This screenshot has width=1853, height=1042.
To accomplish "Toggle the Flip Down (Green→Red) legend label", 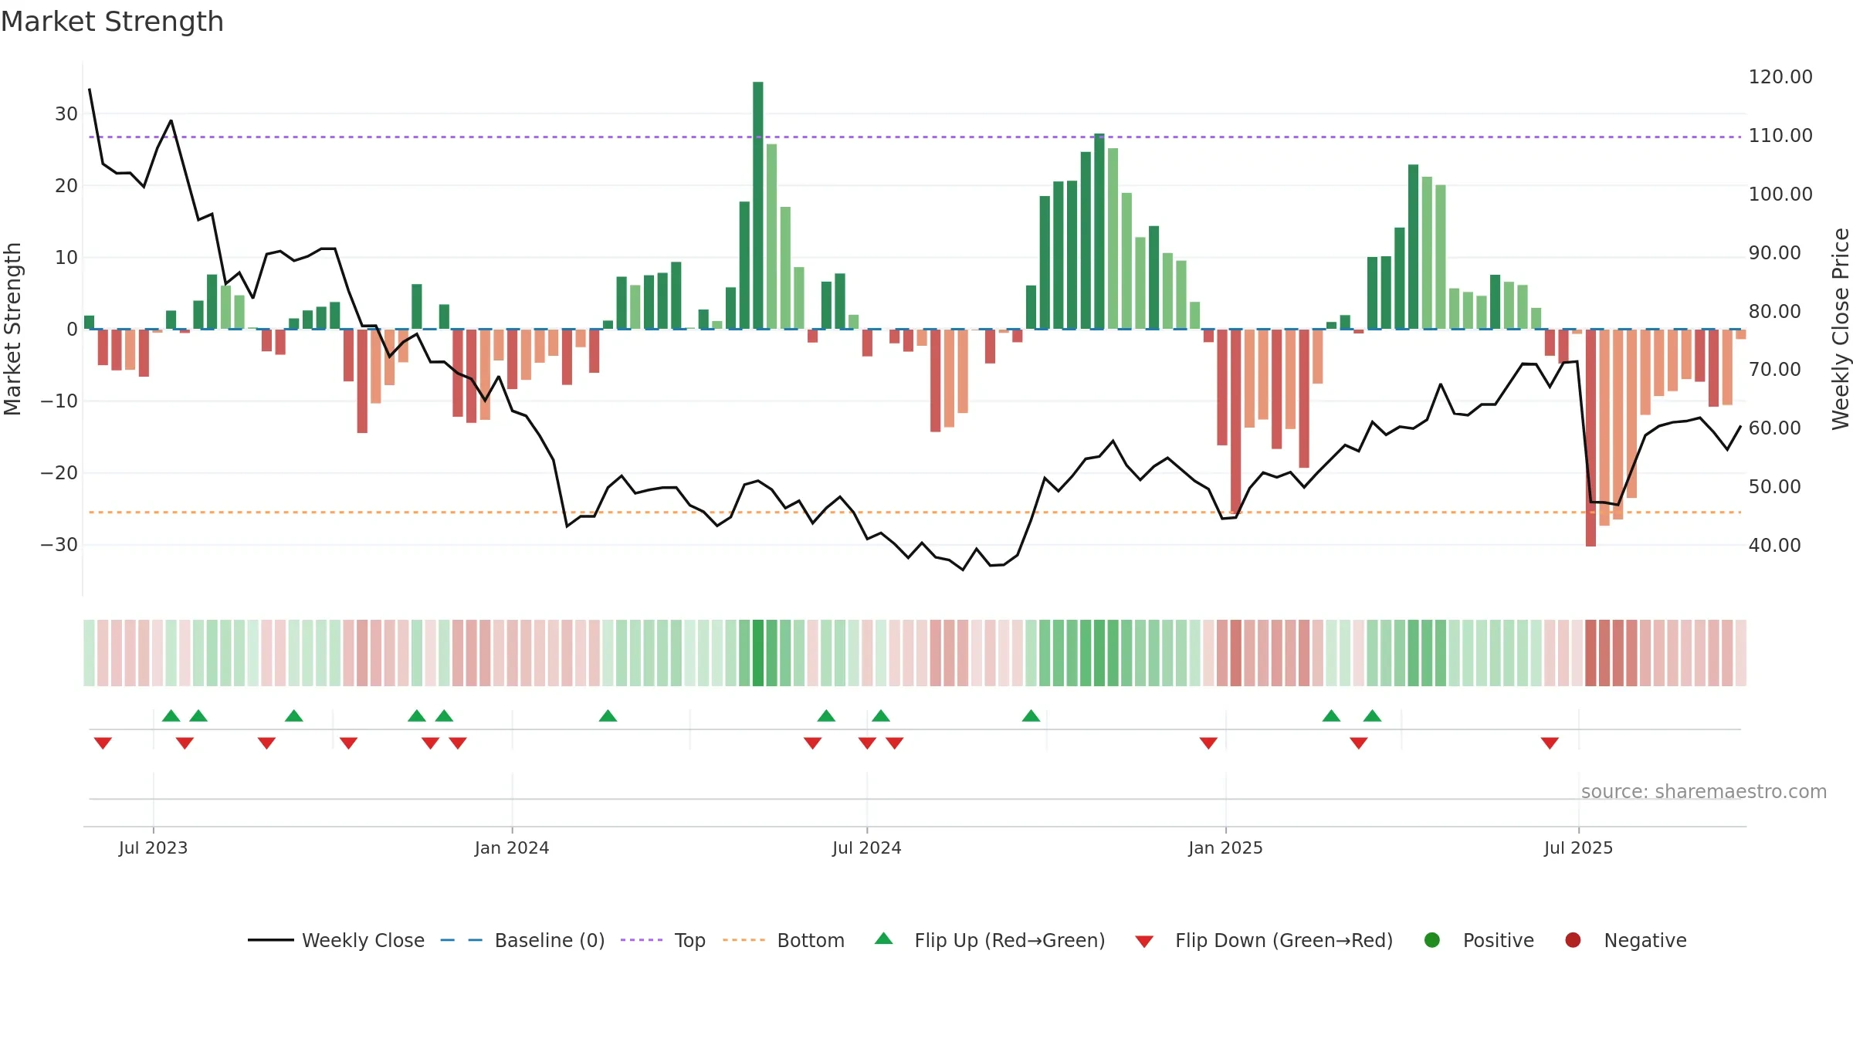I will click(1284, 940).
